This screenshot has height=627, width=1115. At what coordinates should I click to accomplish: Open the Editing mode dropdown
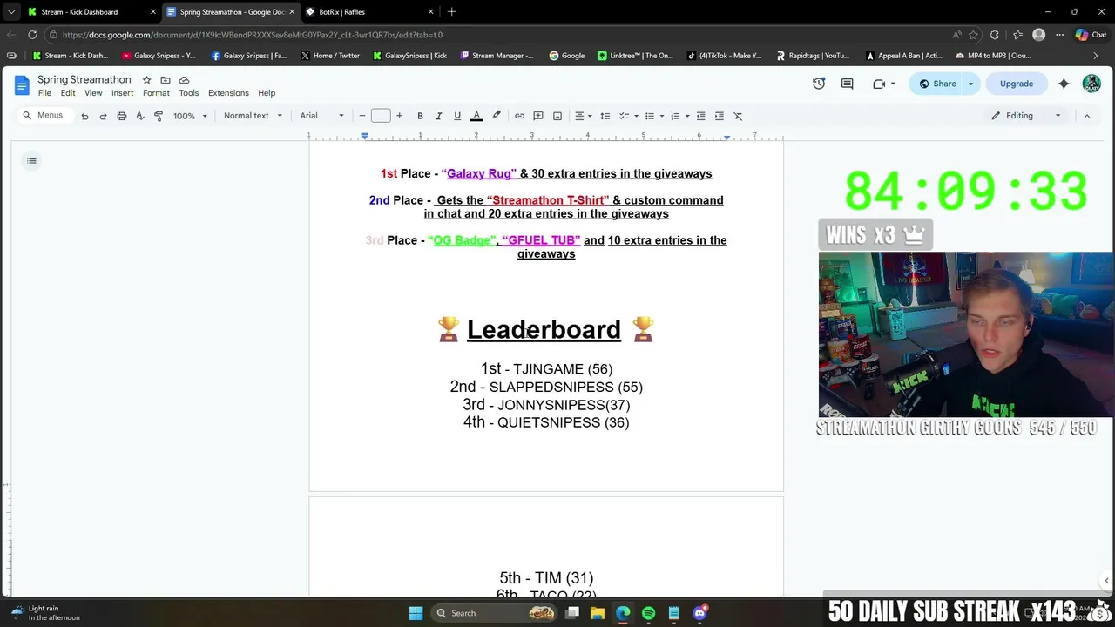click(1026, 116)
